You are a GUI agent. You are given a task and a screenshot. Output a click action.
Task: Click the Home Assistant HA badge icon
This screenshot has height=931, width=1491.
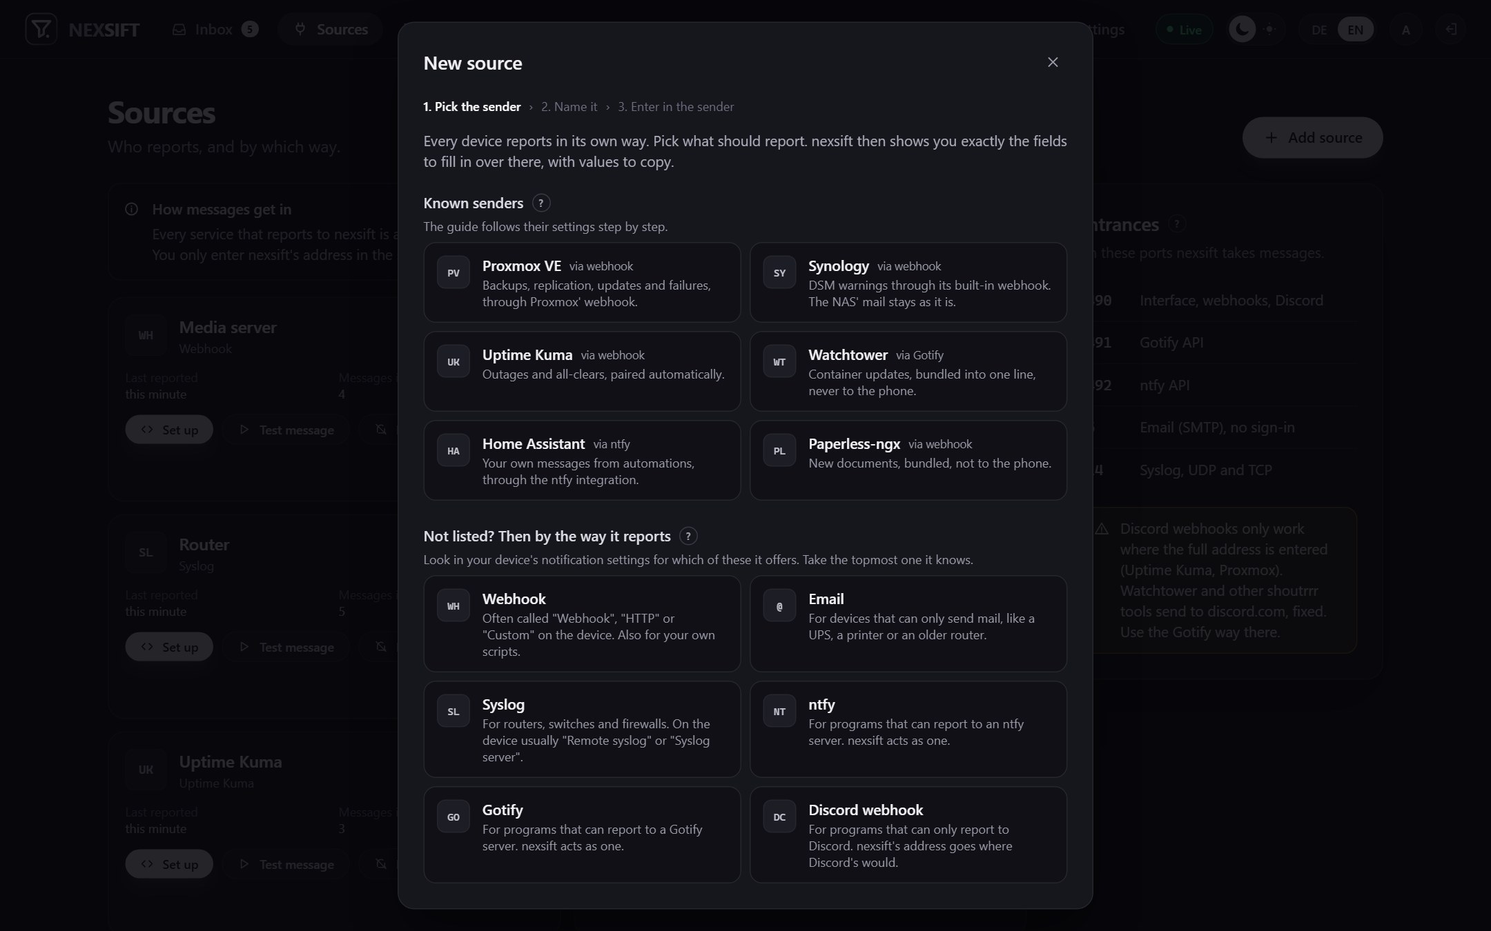pos(453,450)
